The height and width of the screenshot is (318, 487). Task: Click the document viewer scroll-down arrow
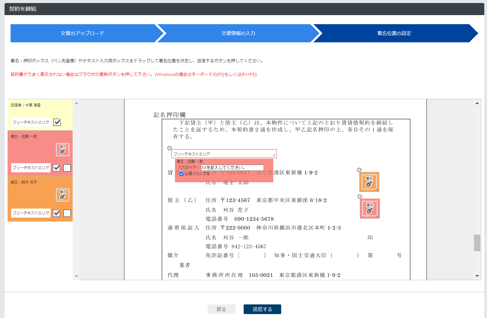pos(477,276)
